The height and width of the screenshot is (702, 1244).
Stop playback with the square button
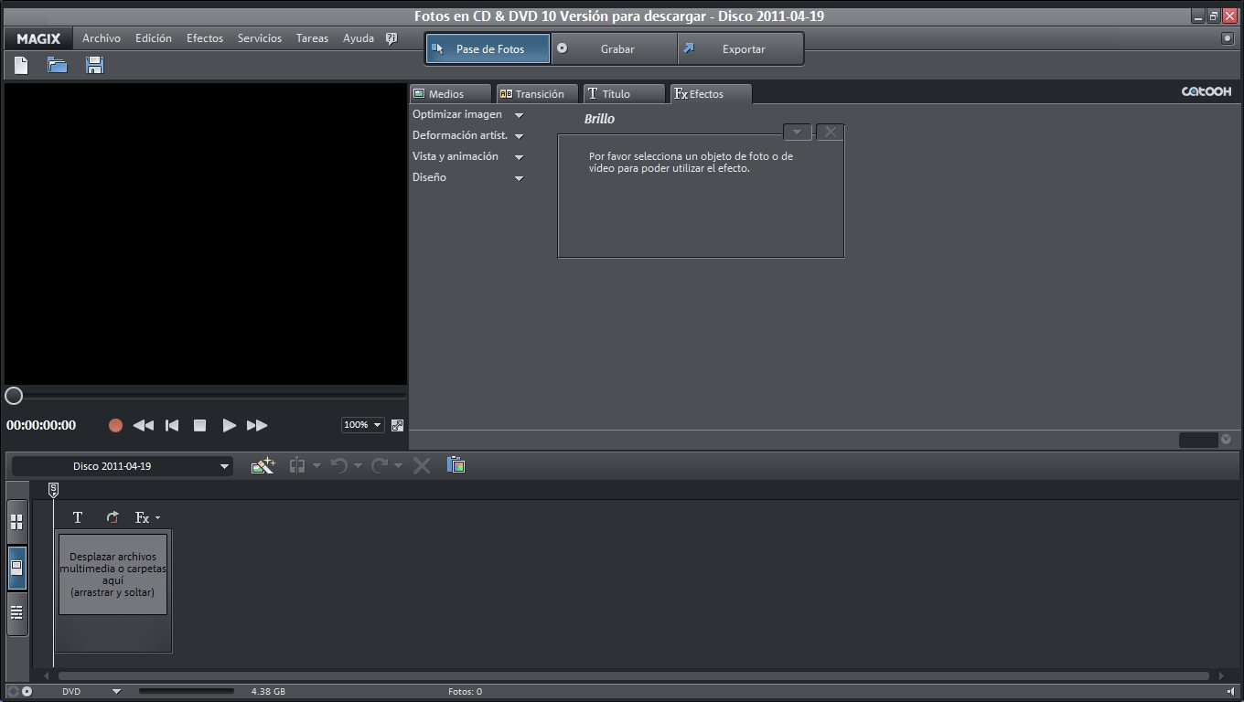199,425
